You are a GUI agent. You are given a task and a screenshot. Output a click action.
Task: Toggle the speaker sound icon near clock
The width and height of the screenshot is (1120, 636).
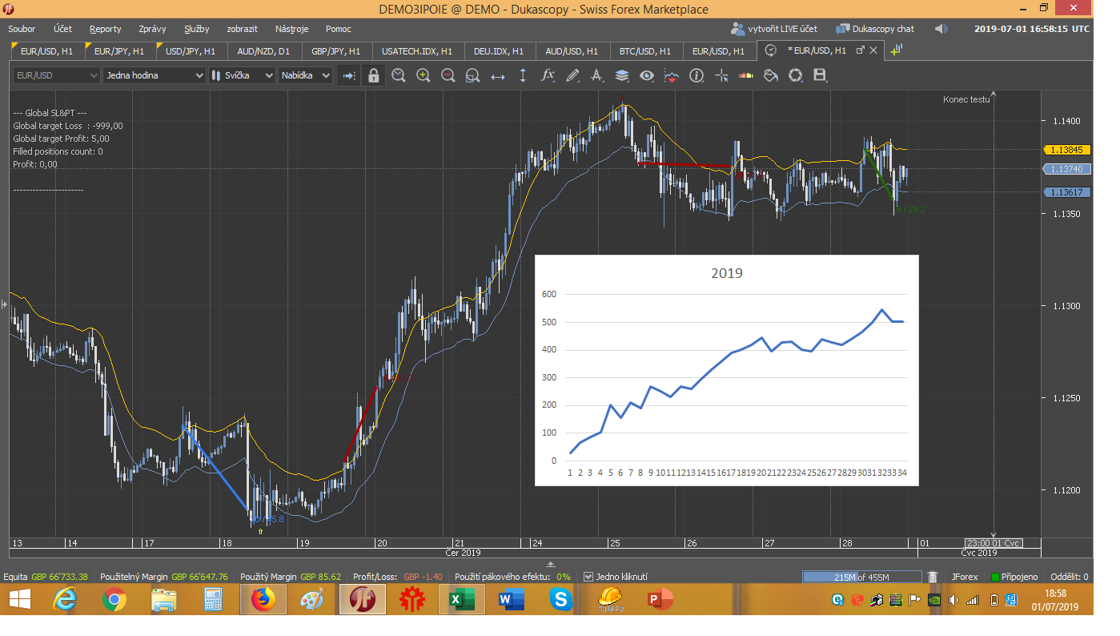(x=941, y=29)
